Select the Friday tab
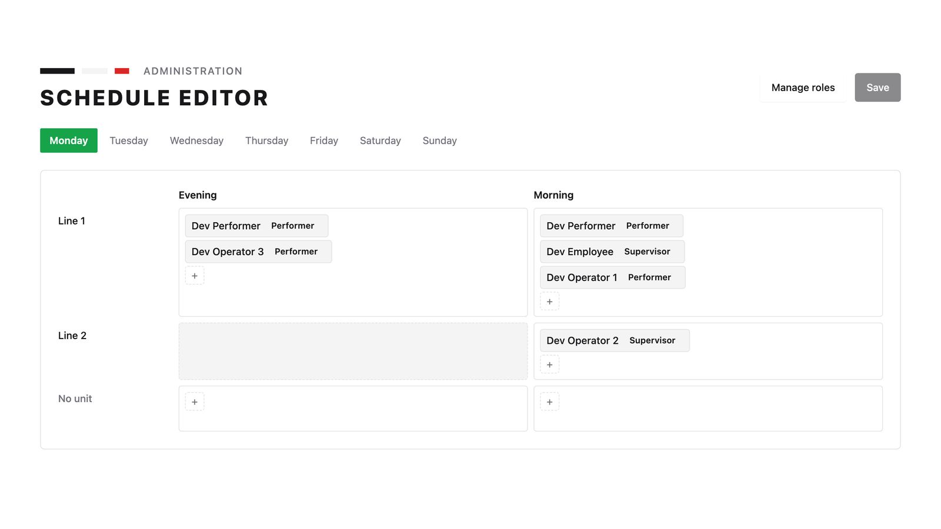This screenshot has height=529, width=941. point(324,140)
